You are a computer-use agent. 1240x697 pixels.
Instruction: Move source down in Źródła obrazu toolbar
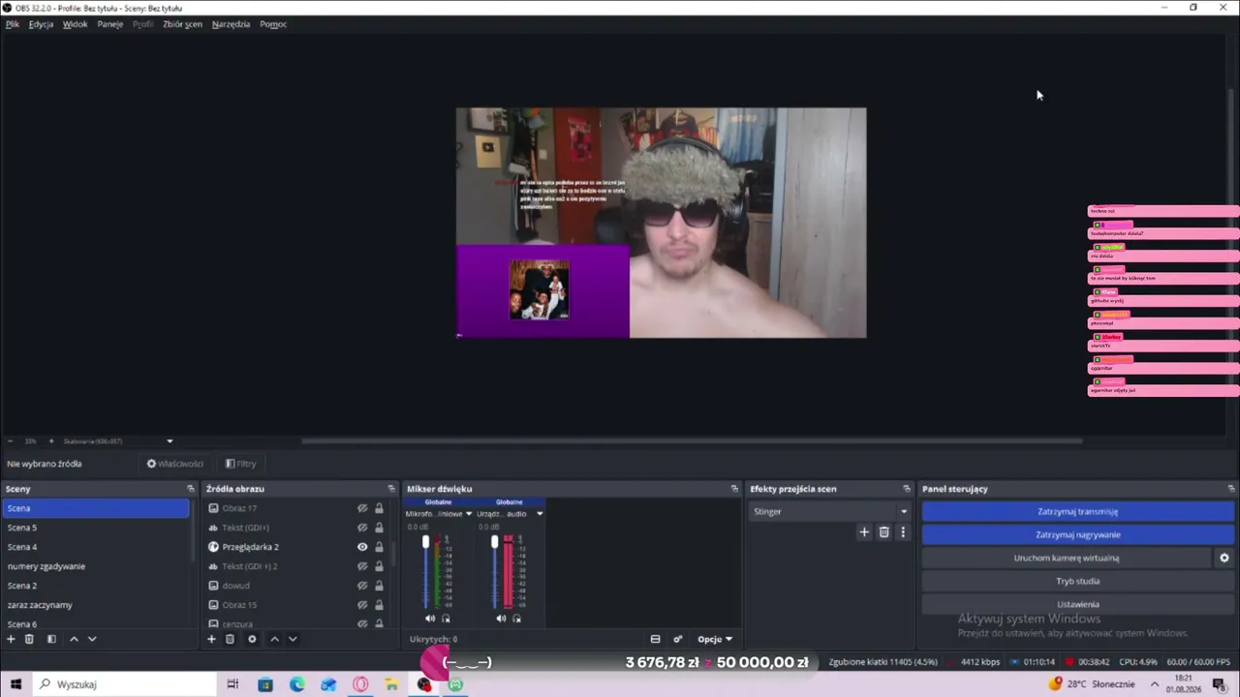tap(293, 639)
